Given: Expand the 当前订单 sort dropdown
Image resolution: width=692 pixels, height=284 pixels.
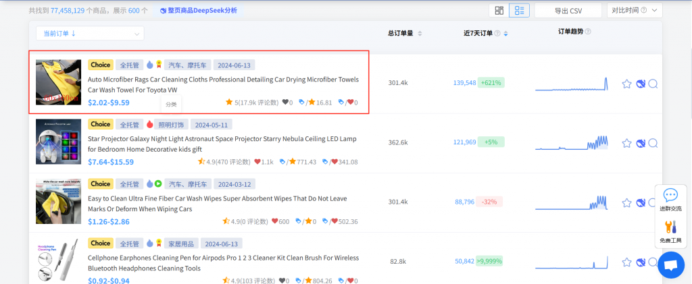Looking at the screenshot, I should tap(90, 33).
